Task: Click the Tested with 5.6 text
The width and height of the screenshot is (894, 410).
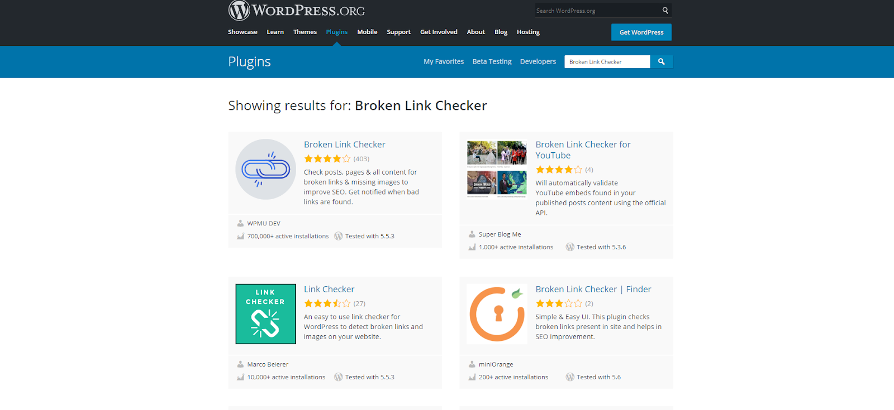Action: click(x=598, y=378)
